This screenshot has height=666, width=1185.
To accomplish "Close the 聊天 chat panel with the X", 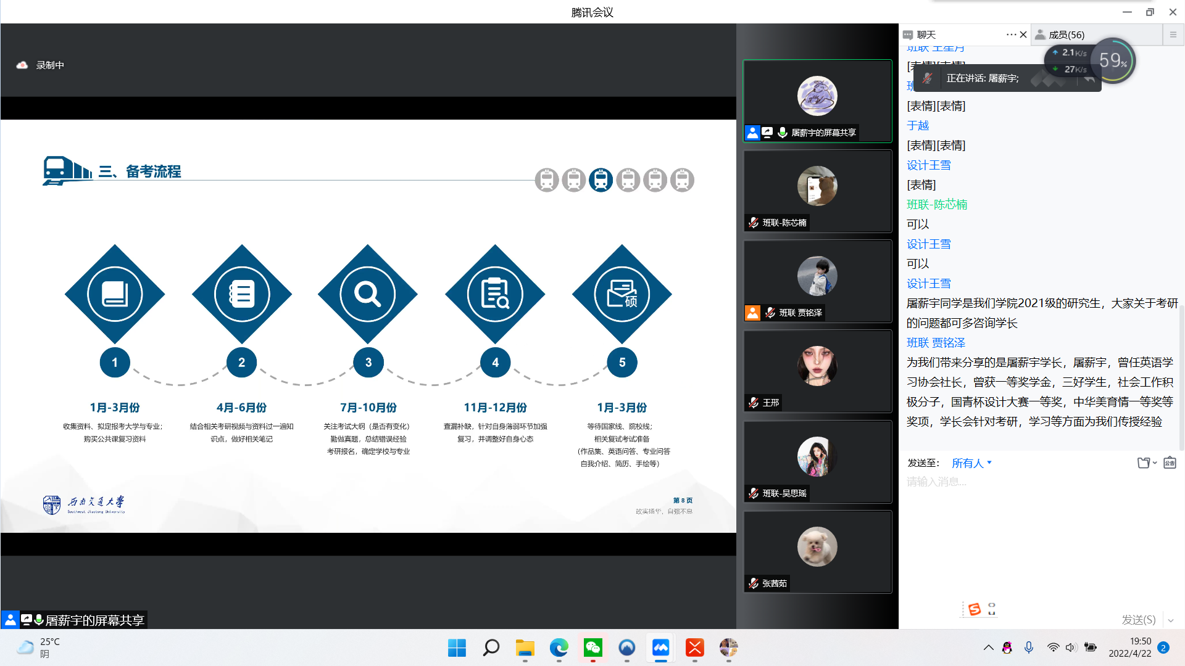I will 1023,35.
